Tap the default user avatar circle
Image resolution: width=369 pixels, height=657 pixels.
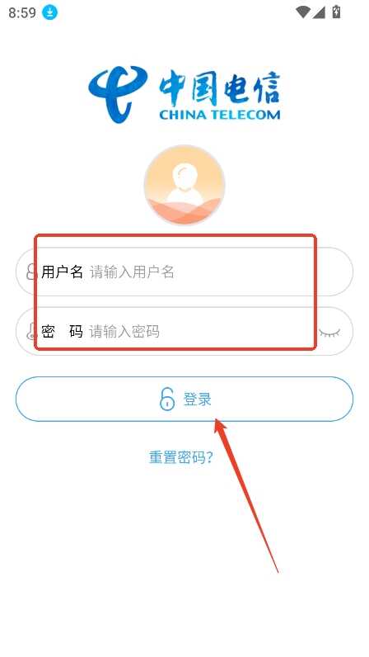[x=184, y=185]
